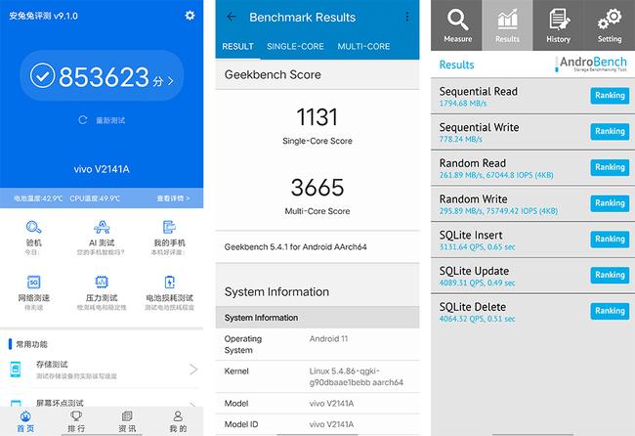The image size is (635, 436).
Task: Expand the 存储测试 storage test entry
Action: [102, 370]
